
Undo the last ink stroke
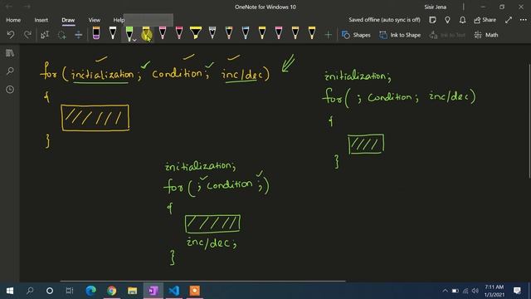(11, 35)
